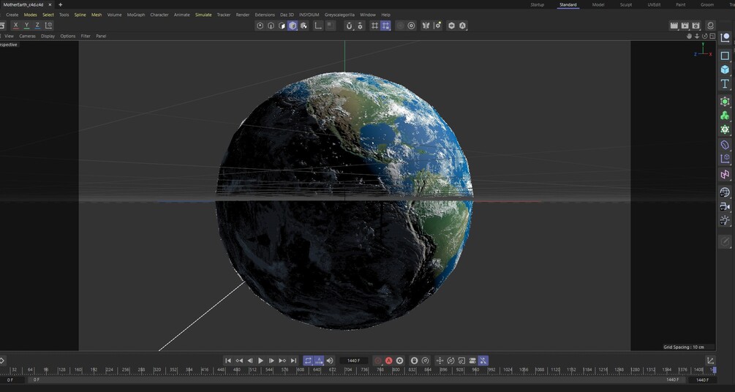
Task: Toggle the Workplane grid icon
Action: click(x=374, y=26)
